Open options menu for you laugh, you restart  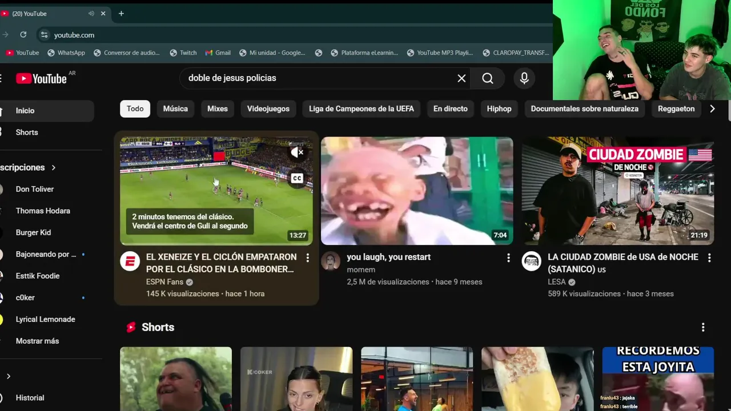(508, 258)
